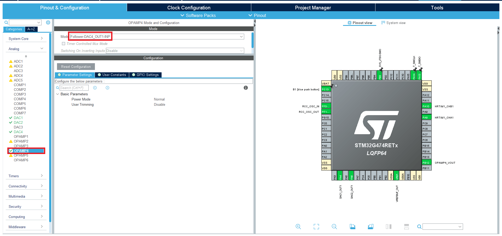
Task: Go to previous parameter search result
Action: pyautogui.click(x=95, y=88)
